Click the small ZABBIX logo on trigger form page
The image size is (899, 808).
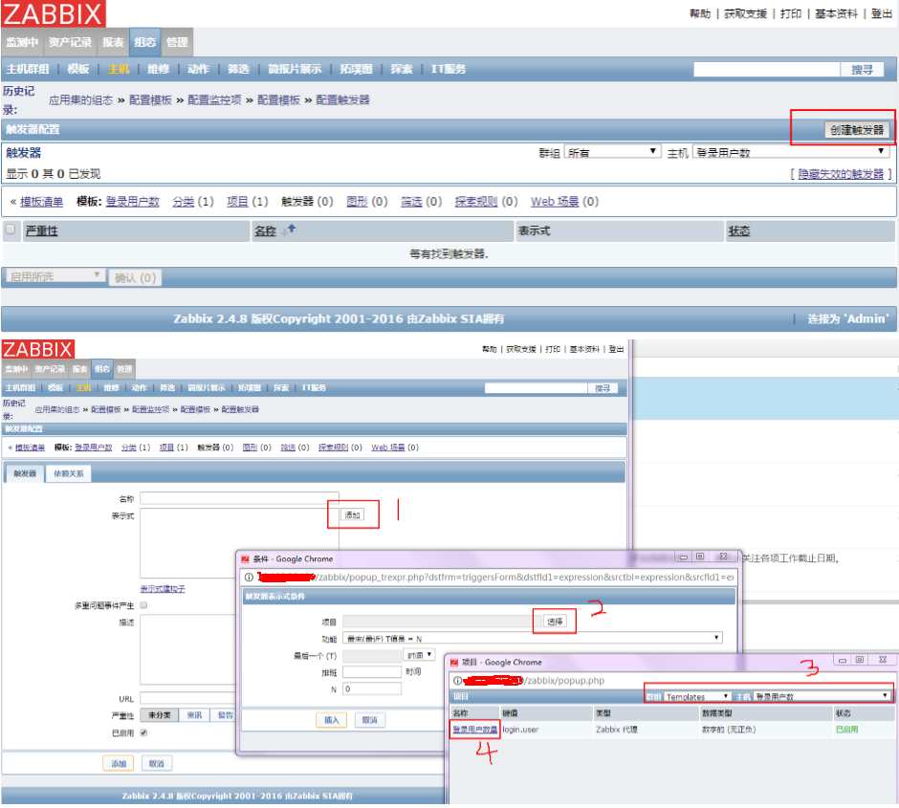tap(38, 349)
